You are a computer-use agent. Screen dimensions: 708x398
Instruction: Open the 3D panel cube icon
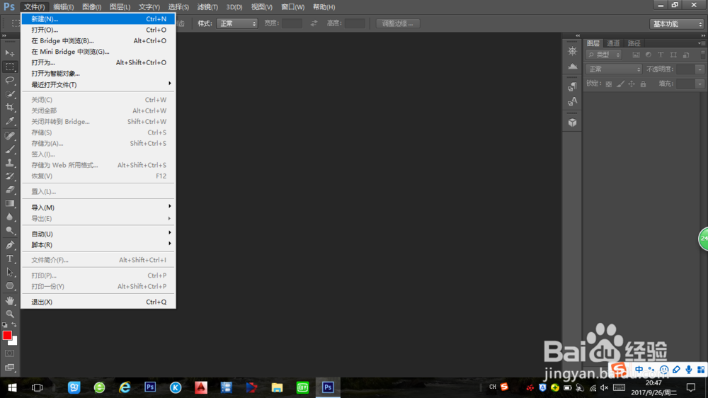(572, 123)
